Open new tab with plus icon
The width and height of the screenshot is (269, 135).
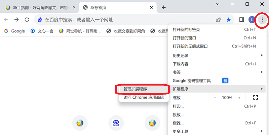click(x=164, y=7)
